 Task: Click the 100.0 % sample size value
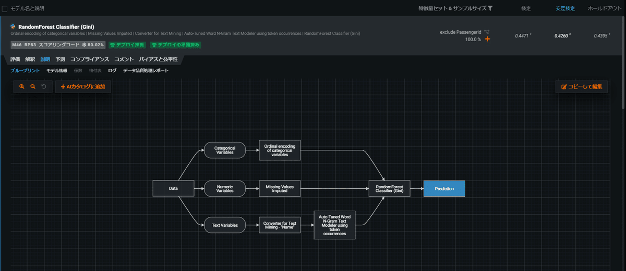(x=473, y=39)
